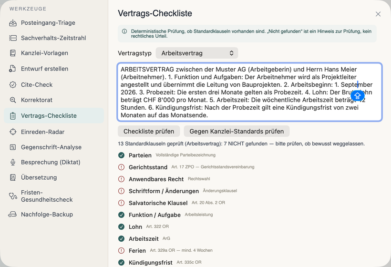Close the Vertrags-Checkliste panel
This screenshot has height=267, width=391.
coord(378,14)
